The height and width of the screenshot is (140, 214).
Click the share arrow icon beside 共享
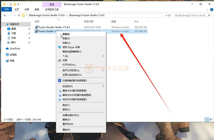point(59,60)
